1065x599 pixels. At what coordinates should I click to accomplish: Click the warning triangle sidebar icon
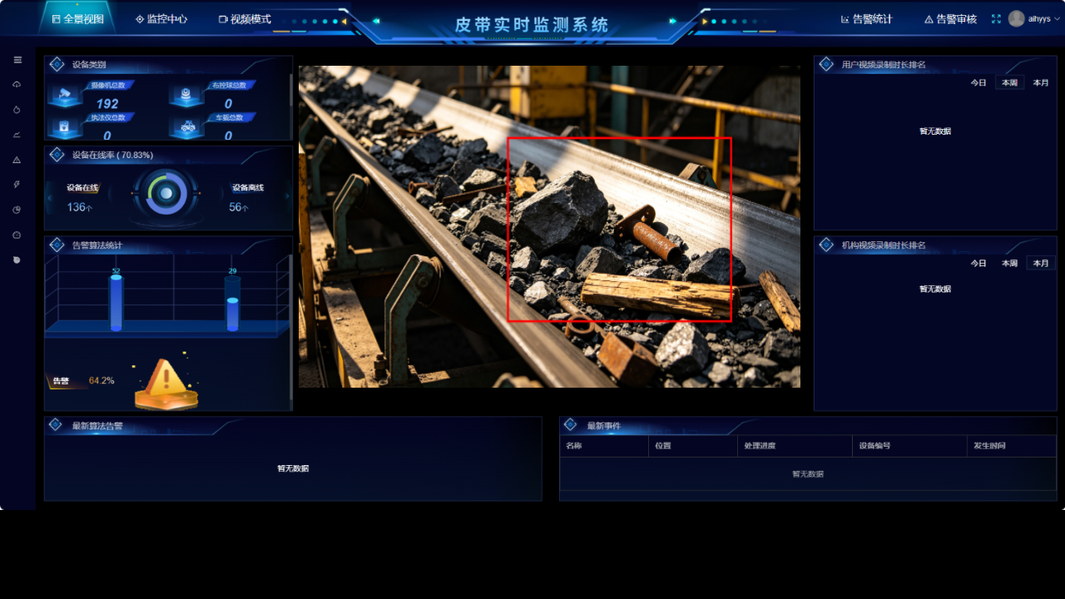(x=17, y=160)
